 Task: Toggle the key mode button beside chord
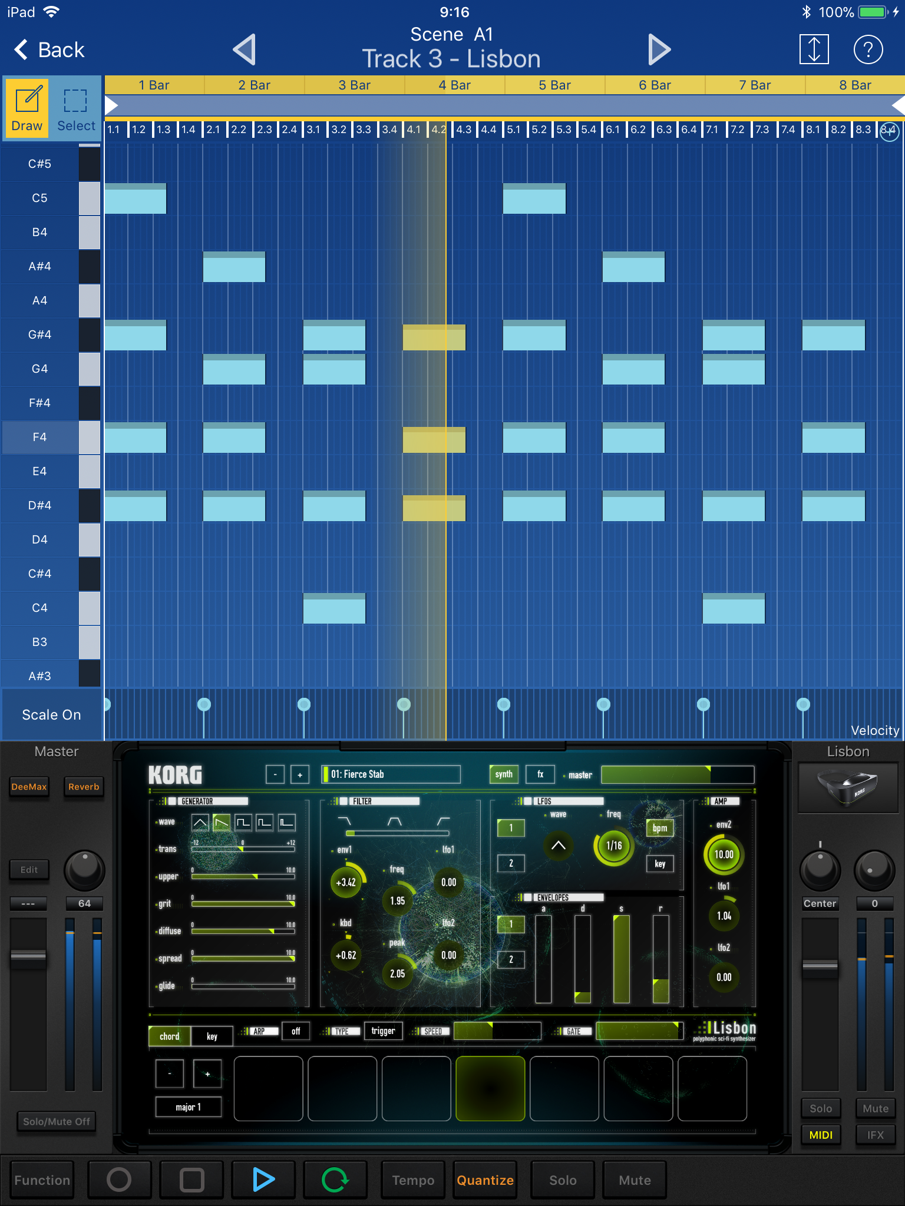212,1036
